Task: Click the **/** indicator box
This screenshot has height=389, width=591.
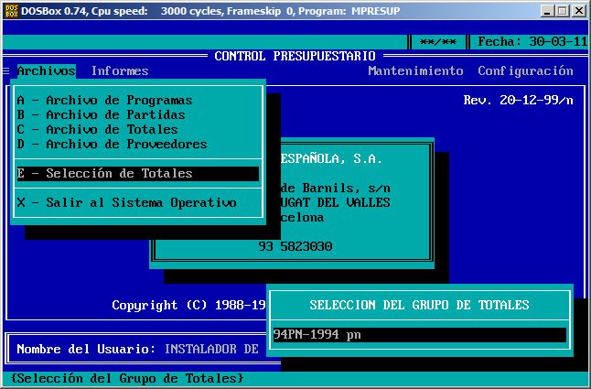Action: [437, 42]
